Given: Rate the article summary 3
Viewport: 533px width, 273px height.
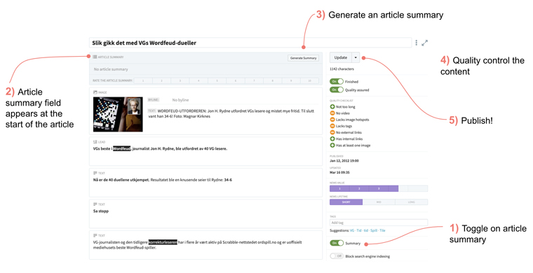Looking at the screenshot, I should pyautogui.click(x=180, y=80).
